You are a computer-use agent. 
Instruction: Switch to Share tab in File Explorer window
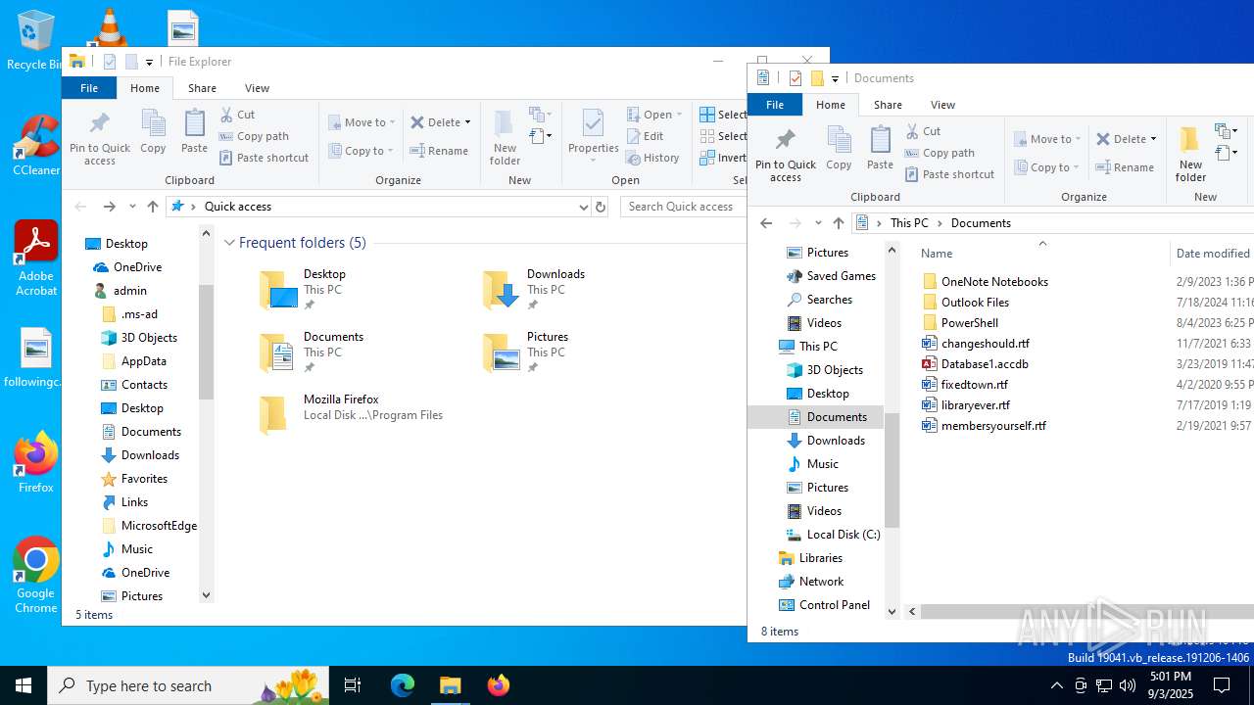203,88
